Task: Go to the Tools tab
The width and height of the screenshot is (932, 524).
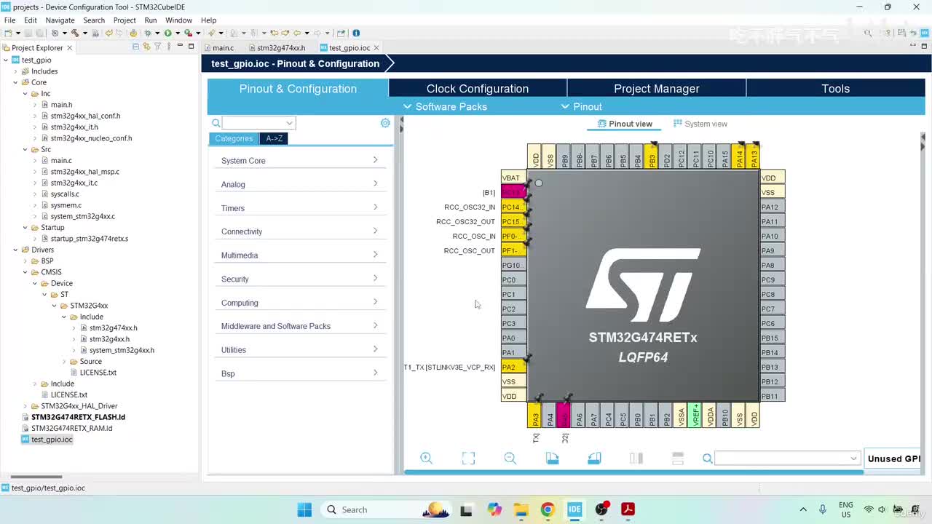Action: tap(835, 89)
